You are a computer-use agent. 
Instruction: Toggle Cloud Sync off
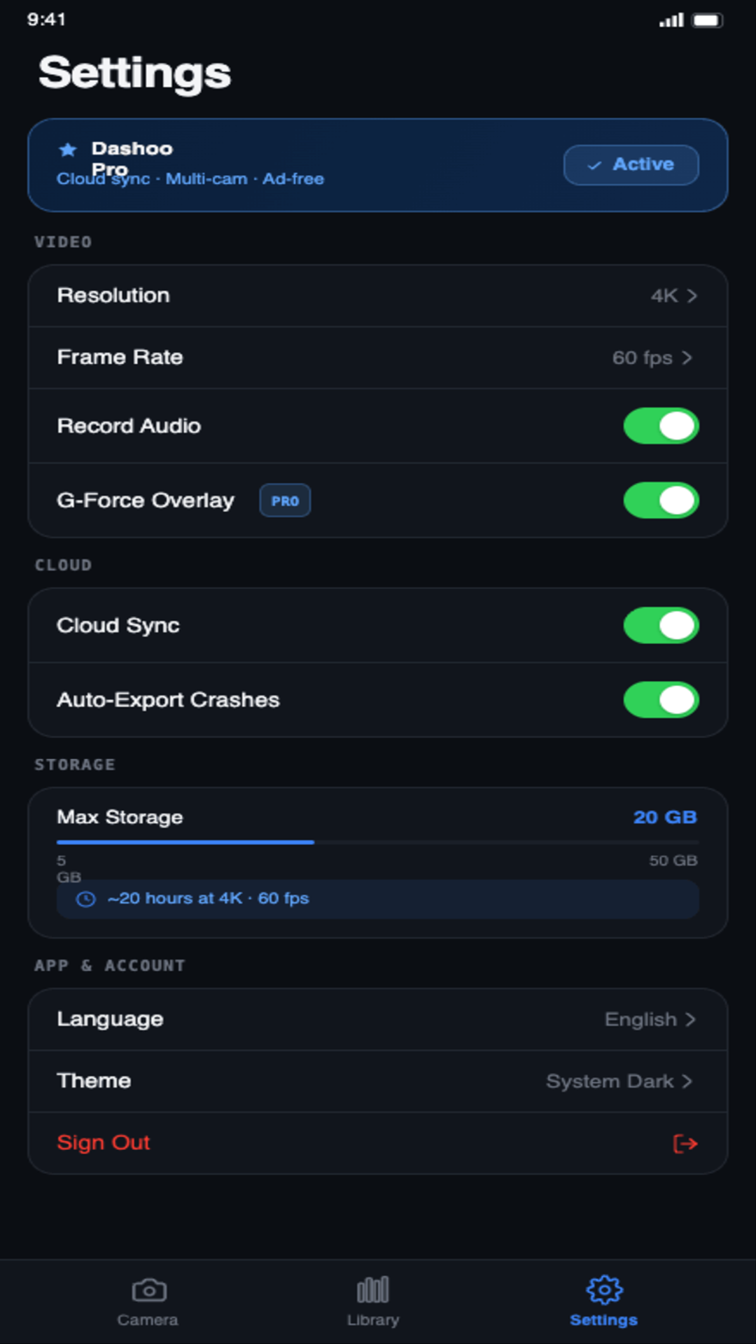click(x=661, y=625)
